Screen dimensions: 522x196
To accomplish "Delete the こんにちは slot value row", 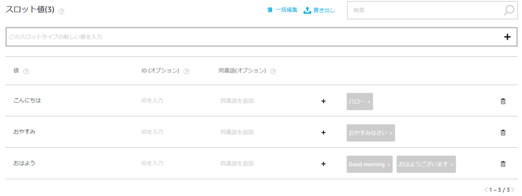I will (x=503, y=101).
